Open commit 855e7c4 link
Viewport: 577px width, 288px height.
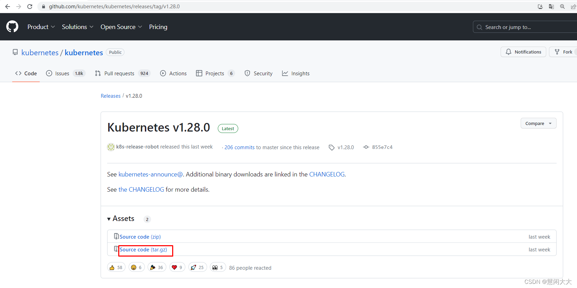382,147
